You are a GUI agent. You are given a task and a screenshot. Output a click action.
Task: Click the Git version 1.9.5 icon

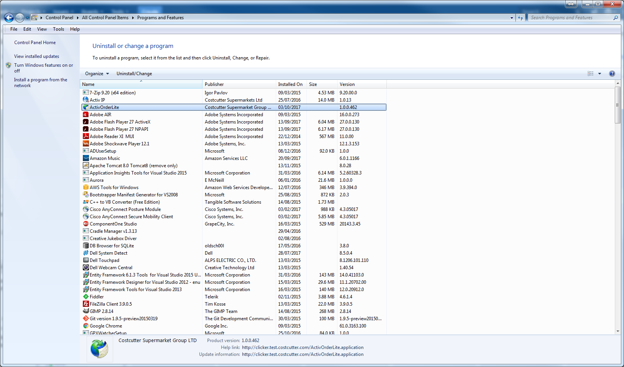coord(86,318)
